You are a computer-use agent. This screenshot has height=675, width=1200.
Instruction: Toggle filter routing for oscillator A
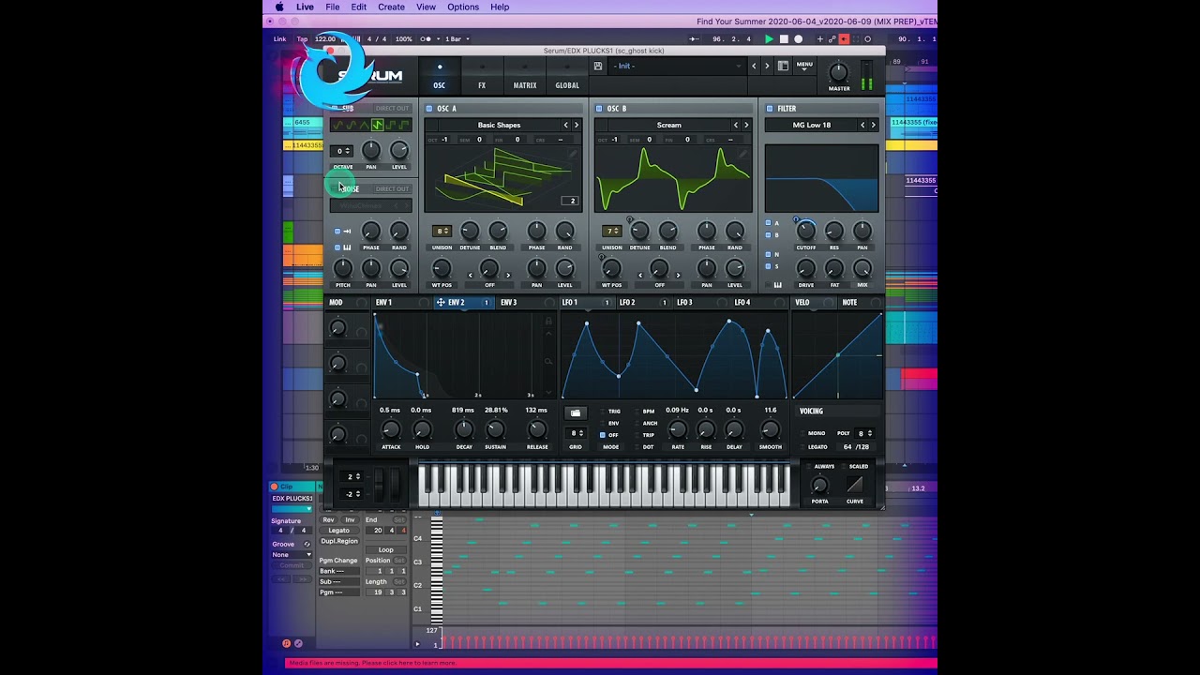click(769, 223)
